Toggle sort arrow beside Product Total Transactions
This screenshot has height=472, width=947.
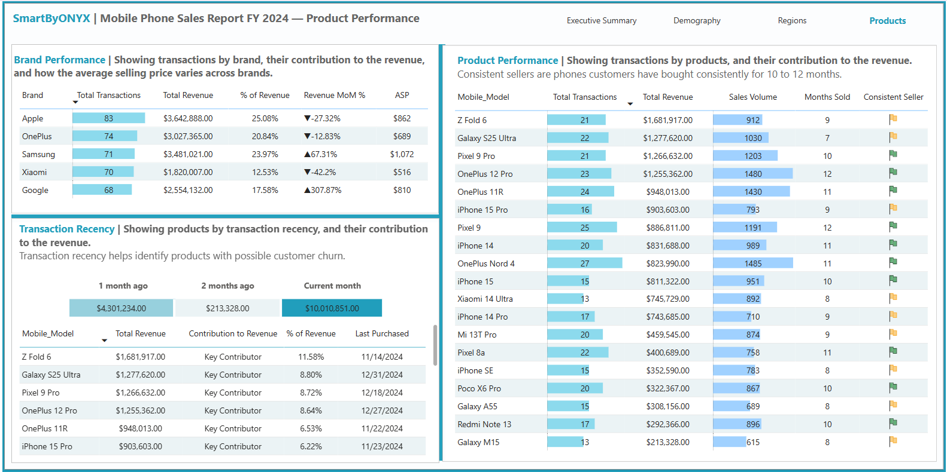[630, 104]
